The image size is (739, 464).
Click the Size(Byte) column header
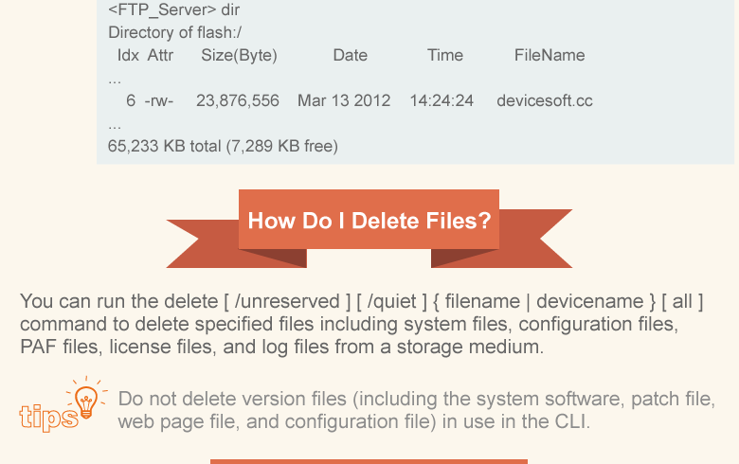(239, 56)
